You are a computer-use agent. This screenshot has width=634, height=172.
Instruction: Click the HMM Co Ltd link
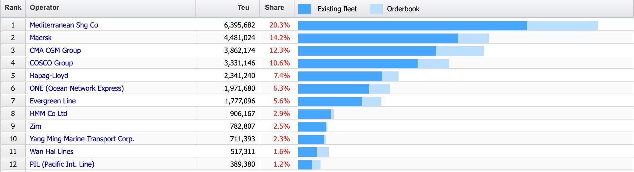point(48,114)
